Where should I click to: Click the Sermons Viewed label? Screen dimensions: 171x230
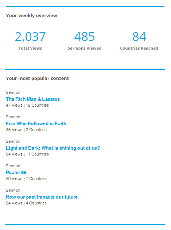pyautogui.click(x=85, y=48)
